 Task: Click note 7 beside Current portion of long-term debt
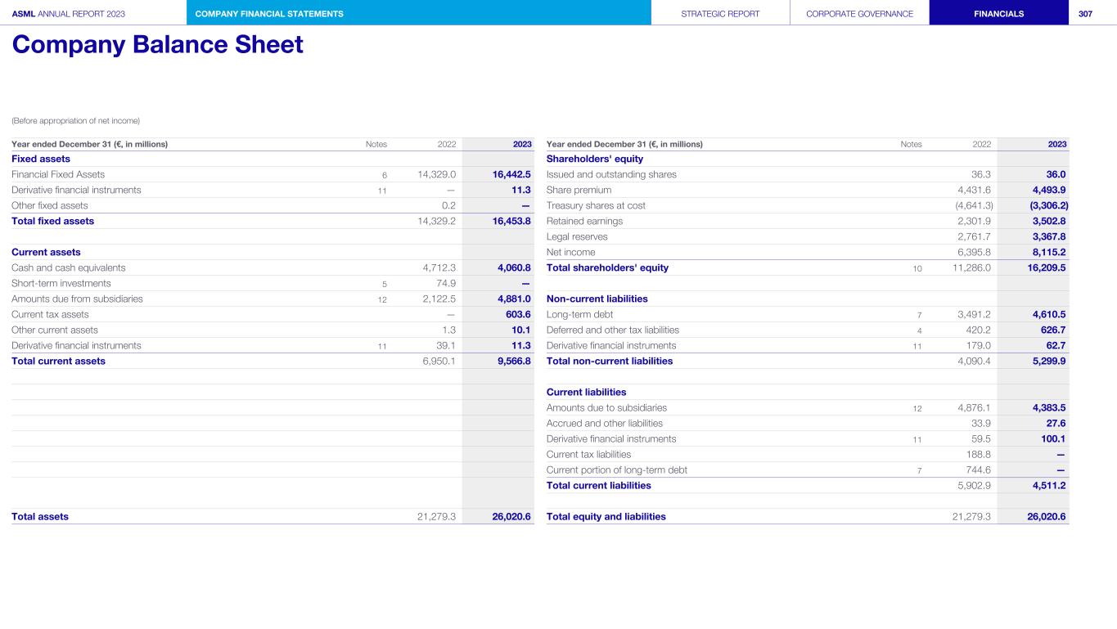click(x=919, y=470)
